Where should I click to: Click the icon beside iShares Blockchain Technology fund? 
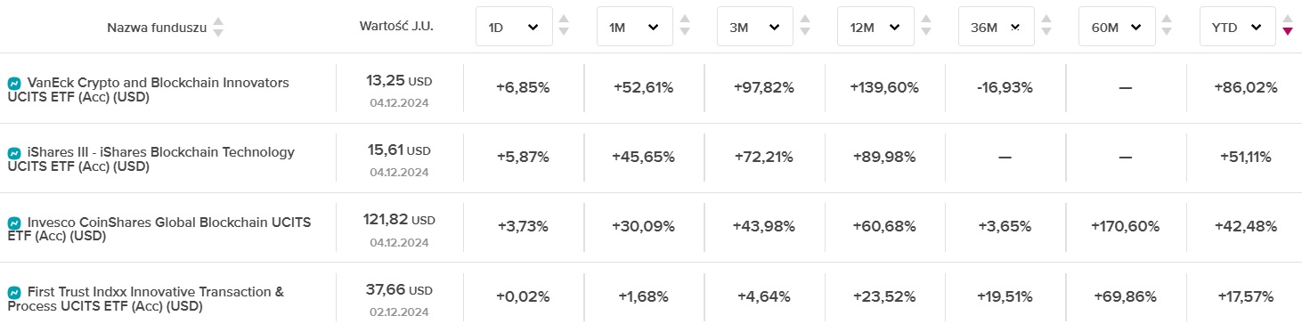click(x=14, y=153)
